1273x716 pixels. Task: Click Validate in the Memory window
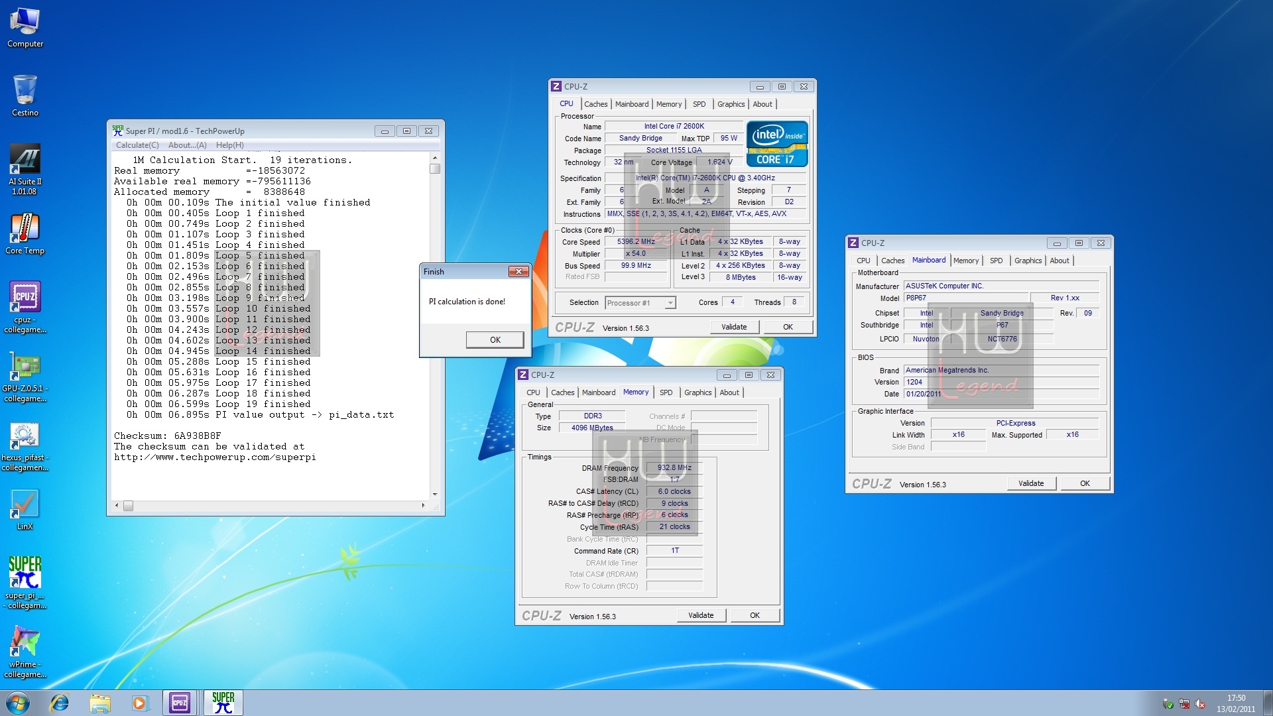pyautogui.click(x=701, y=615)
